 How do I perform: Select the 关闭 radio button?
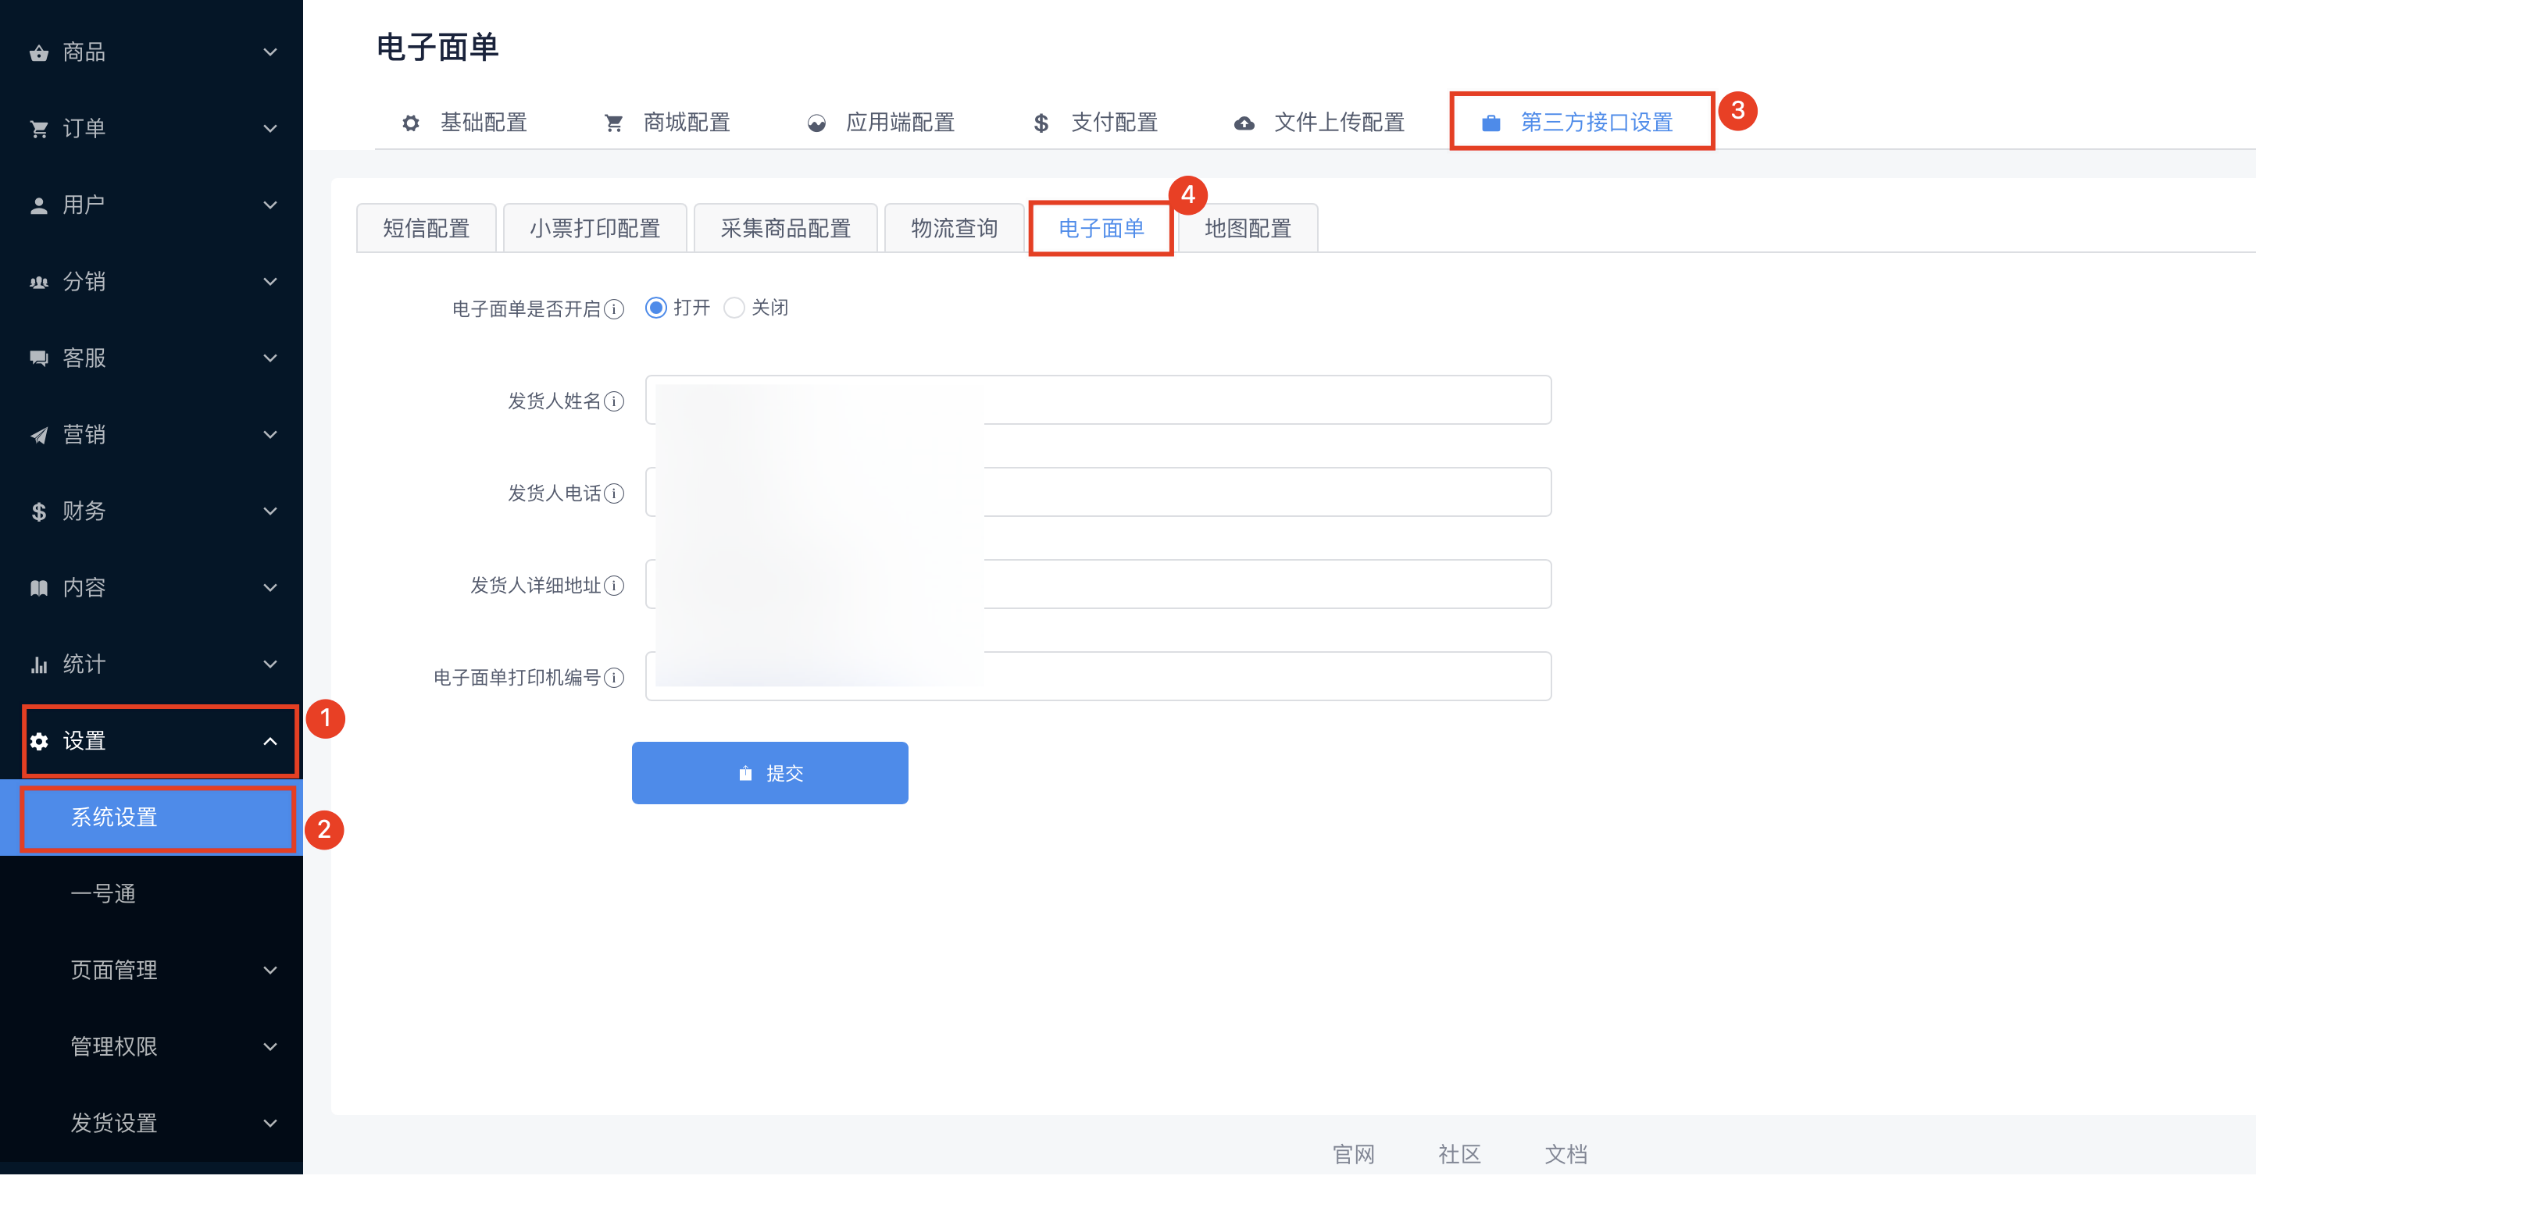tap(734, 308)
